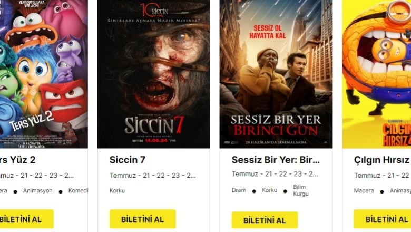
Task: Select Korku genre under Siccin 7
Action: [x=117, y=190]
